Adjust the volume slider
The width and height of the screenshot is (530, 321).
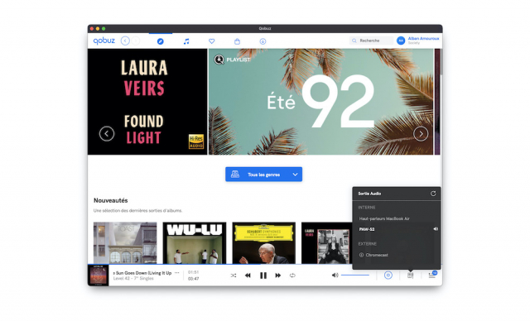pos(355,275)
